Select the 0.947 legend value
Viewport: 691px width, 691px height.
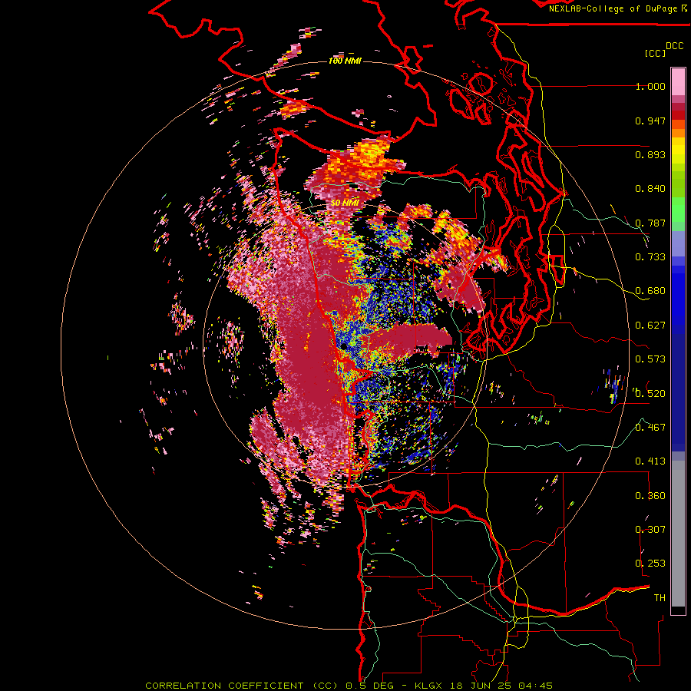[650, 121]
